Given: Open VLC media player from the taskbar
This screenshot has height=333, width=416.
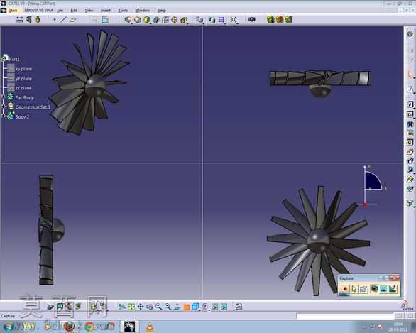Looking at the screenshot, I should click(150, 327).
